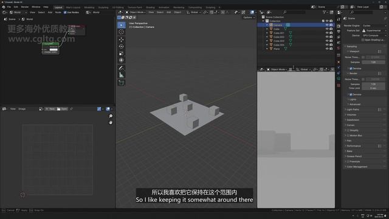Toggle the viewport Denoise checkbox
This screenshot has height=219, width=389.
[351, 68]
